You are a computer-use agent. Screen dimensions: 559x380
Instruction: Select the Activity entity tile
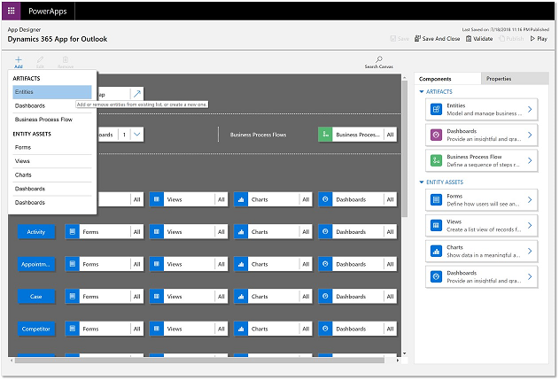pos(36,232)
